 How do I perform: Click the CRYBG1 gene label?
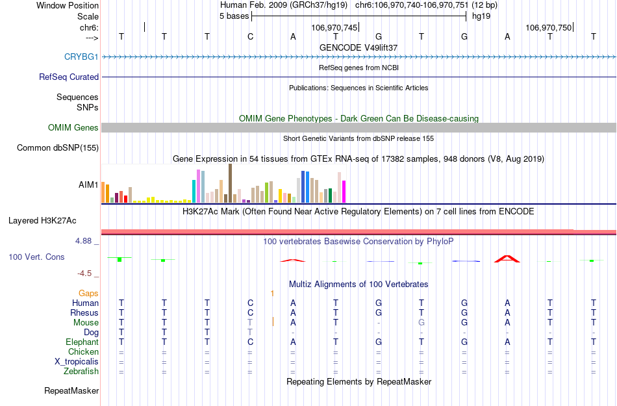point(81,57)
